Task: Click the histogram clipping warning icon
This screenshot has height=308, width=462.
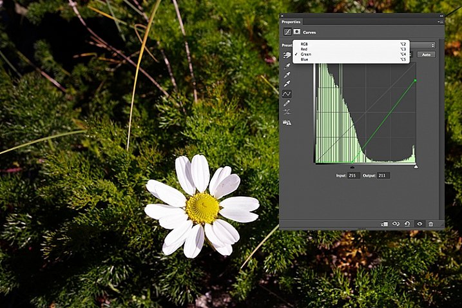Action: tap(287, 122)
